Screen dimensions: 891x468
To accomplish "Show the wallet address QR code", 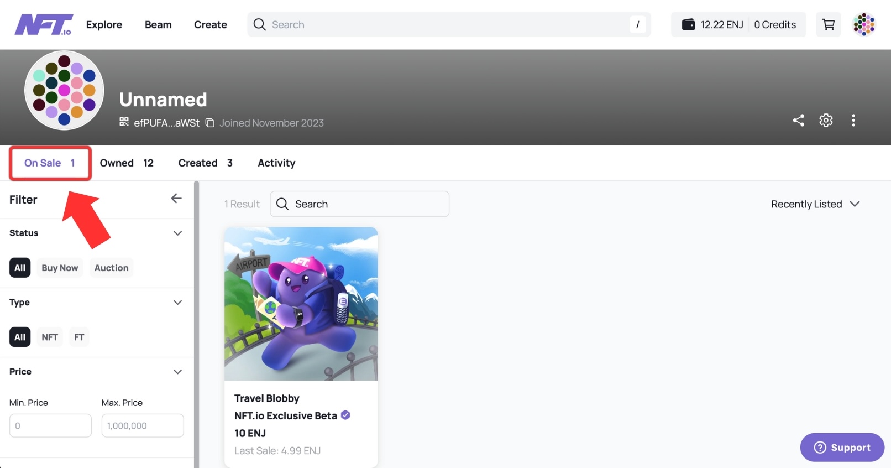I will coord(124,122).
